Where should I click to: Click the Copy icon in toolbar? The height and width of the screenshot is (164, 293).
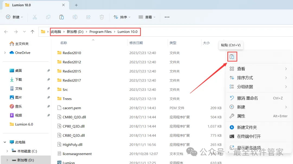48,17
